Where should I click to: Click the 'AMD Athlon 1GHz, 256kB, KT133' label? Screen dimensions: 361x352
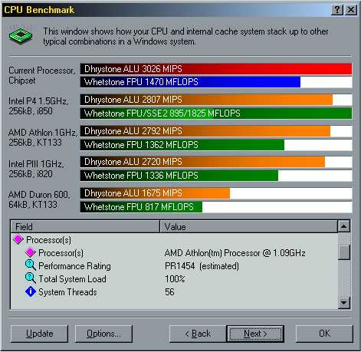[43, 137]
